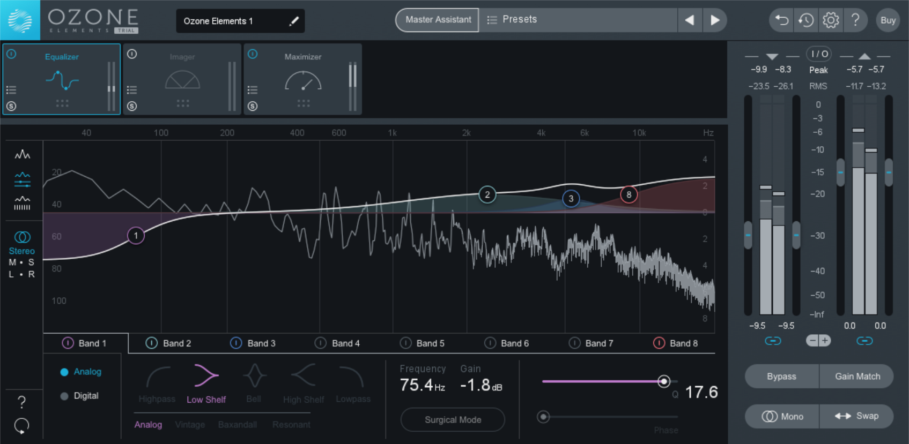Toggle Imager module power button
The image size is (909, 444).
click(132, 54)
